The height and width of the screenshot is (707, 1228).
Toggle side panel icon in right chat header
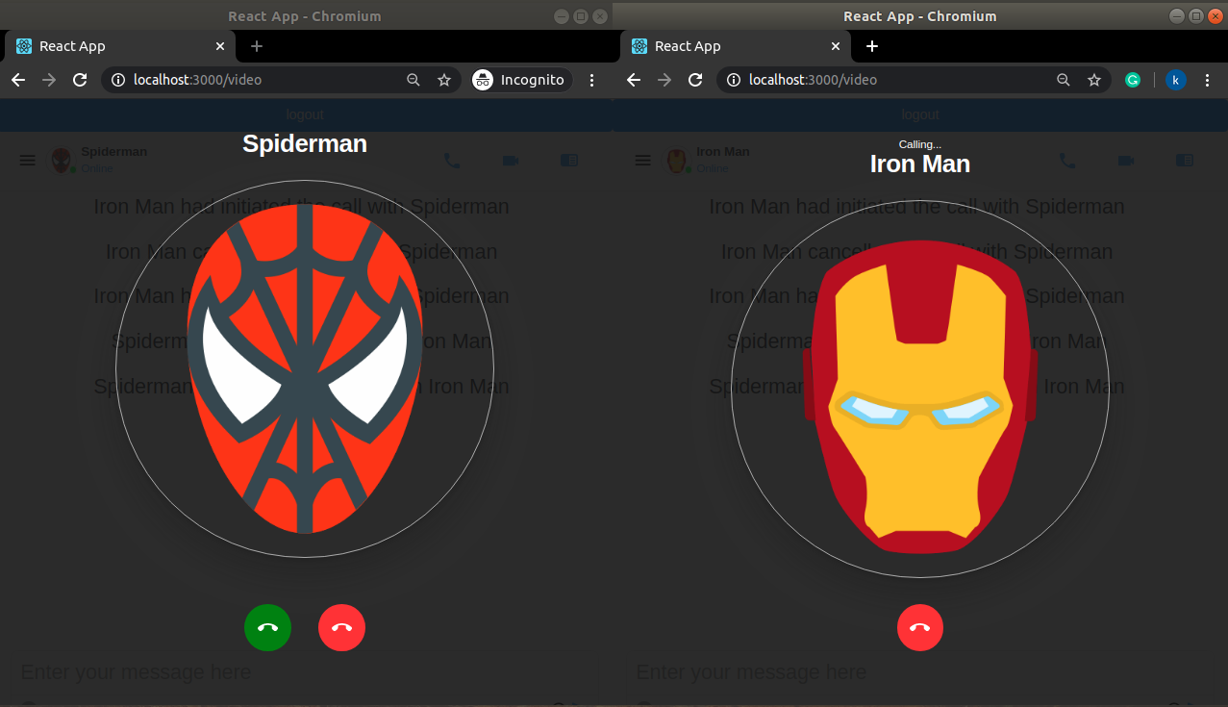[x=1185, y=161]
